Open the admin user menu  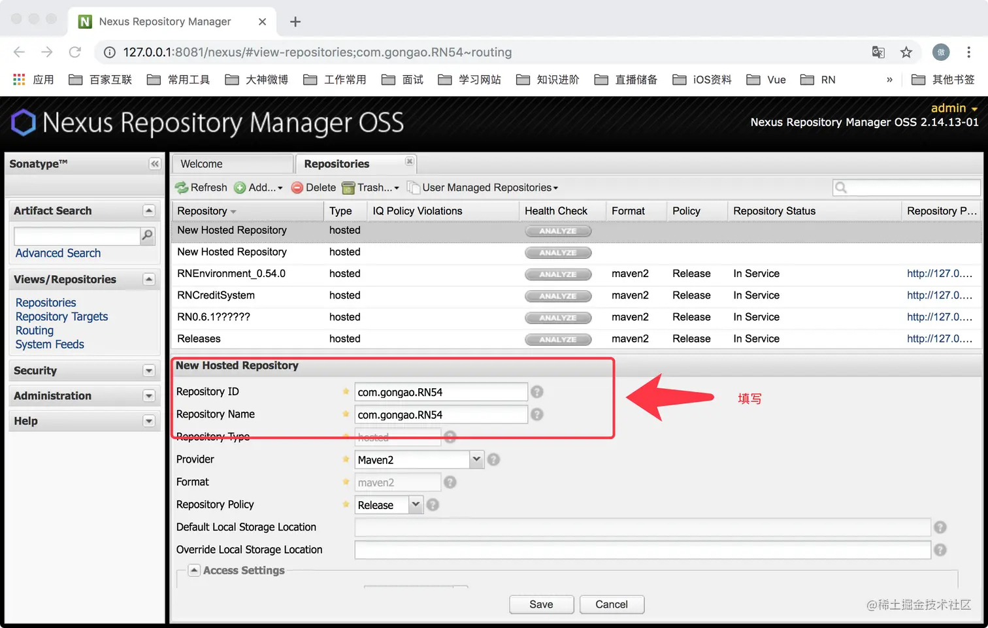(x=954, y=108)
